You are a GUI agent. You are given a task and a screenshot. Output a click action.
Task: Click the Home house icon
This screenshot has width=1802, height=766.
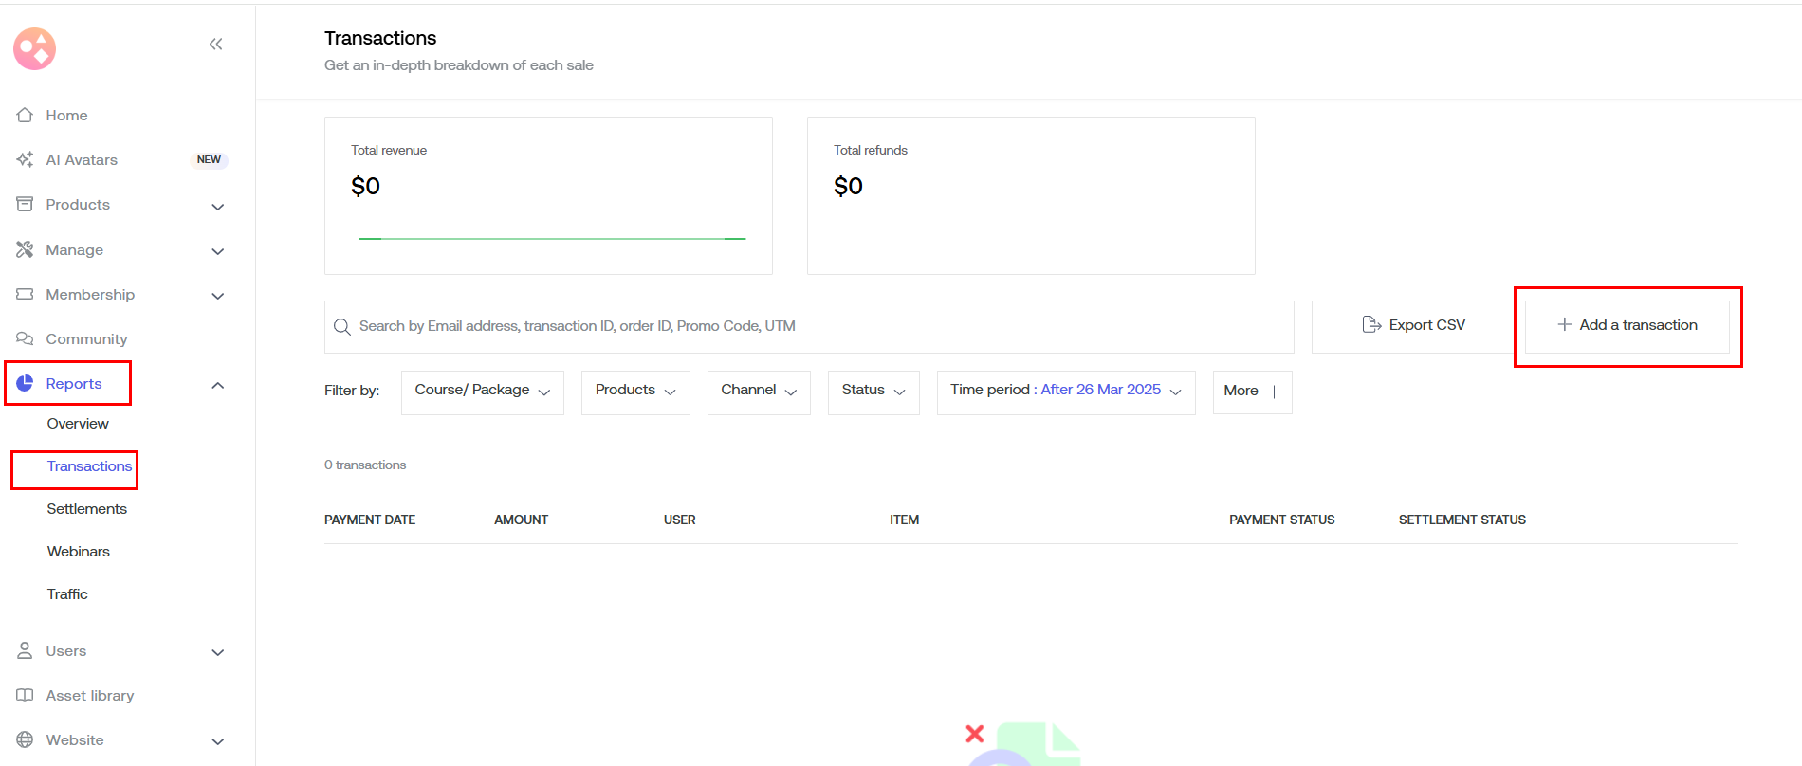[26, 115]
